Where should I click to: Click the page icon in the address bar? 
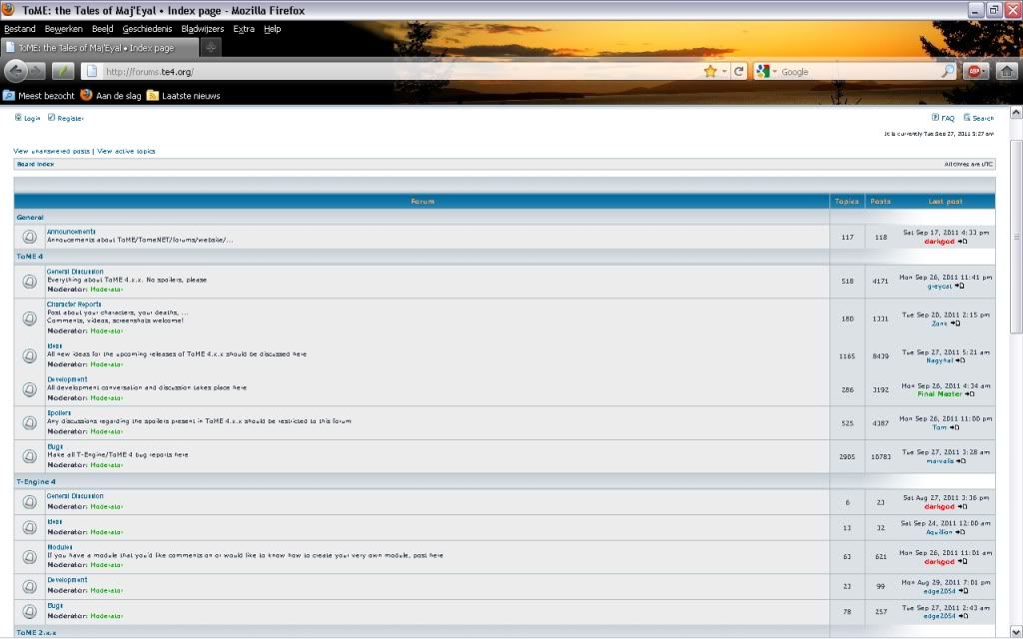click(92, 71)
